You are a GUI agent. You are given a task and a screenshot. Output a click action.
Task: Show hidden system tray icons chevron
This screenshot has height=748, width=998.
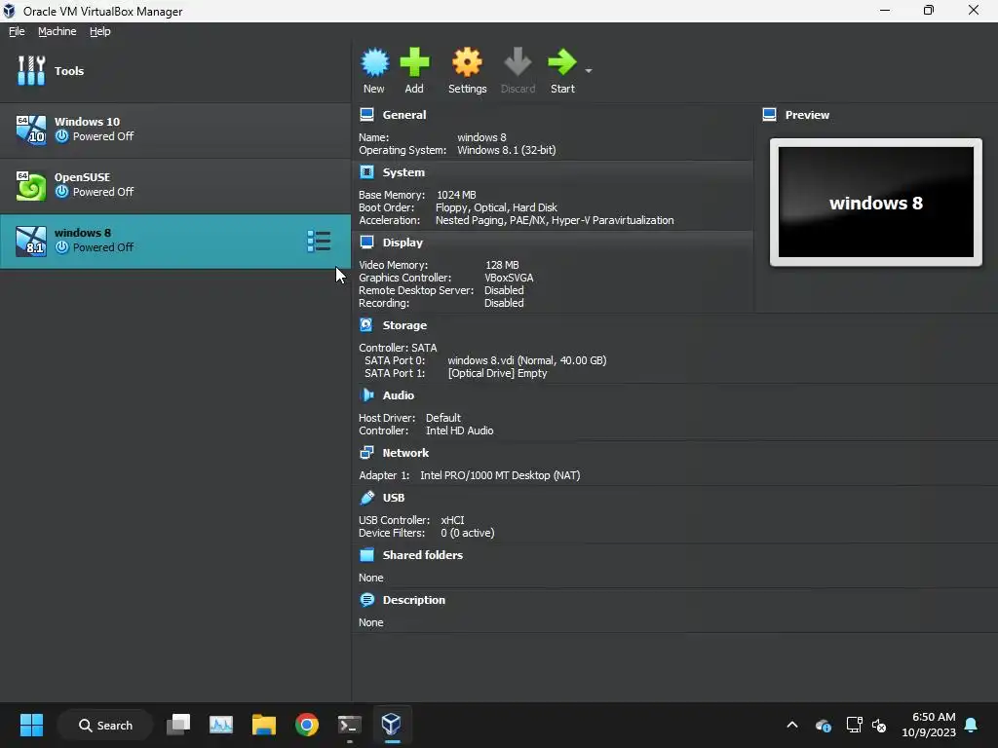pos(792,725)
